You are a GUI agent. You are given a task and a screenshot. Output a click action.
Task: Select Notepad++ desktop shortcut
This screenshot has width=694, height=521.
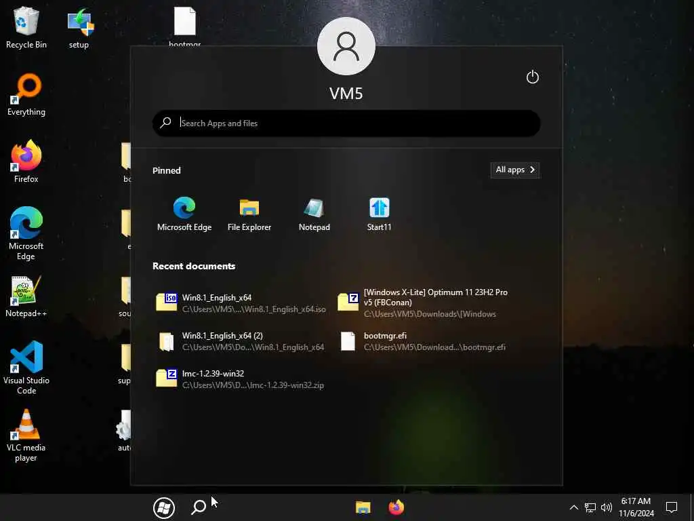26,296
